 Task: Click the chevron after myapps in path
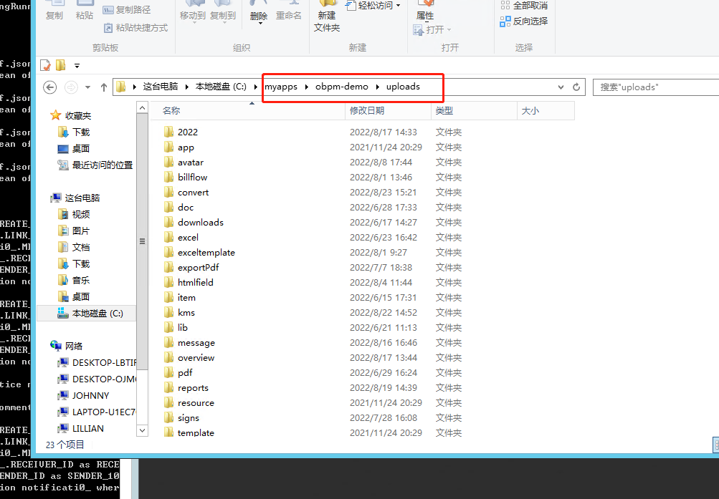(x=306, y=87)
